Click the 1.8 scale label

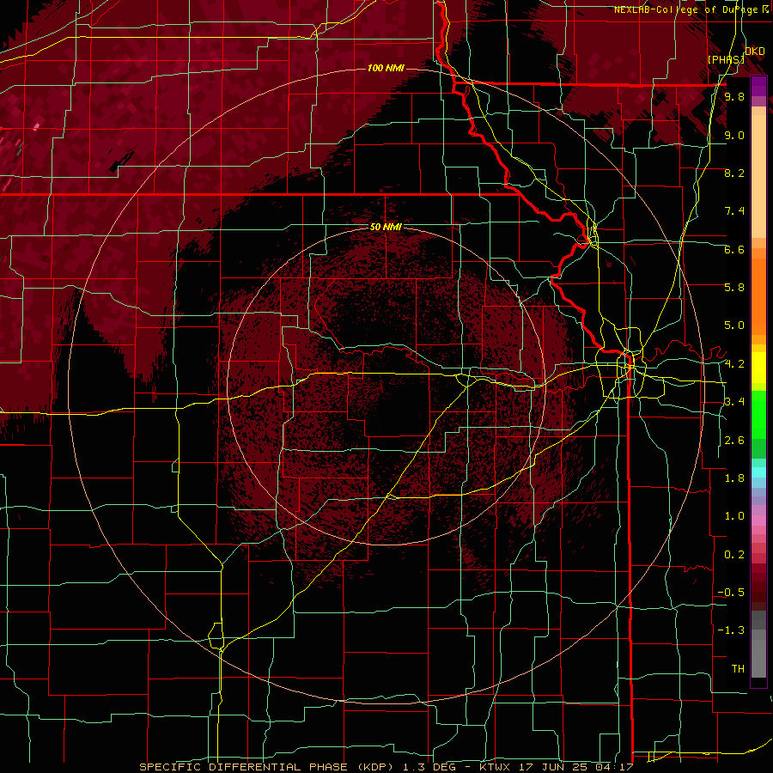[x=734, y=478]
